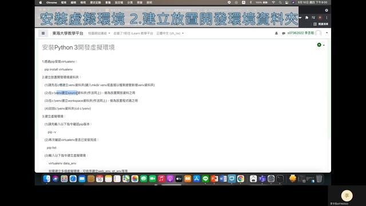The image size is (366, 206).
Task: Open the Chrome app menu
Action: click(x=51, y=2)
